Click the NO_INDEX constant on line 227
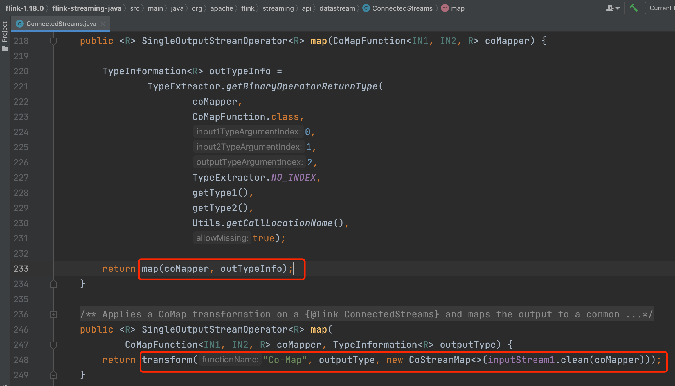Viewport: 675px width, 386px height. [x=293, y=178]
